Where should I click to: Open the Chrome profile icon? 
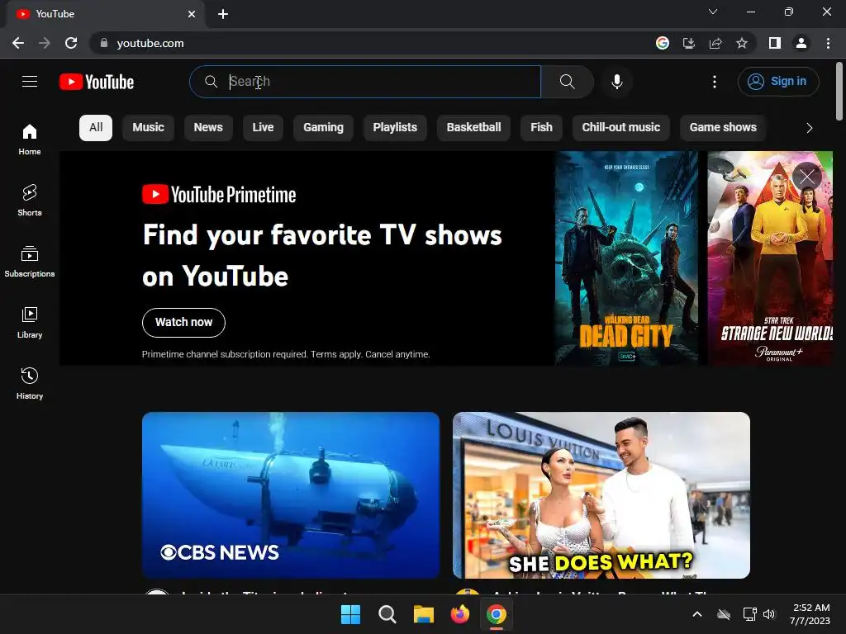tap(801, 43)
